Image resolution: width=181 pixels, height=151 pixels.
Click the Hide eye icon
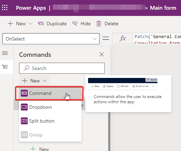point(75,24)
